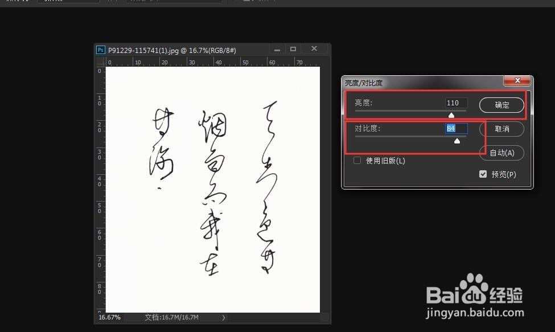Screen dimensions: 555x332
Task: Click the calligraphy image on the canvas
Action: coord(211,188)
